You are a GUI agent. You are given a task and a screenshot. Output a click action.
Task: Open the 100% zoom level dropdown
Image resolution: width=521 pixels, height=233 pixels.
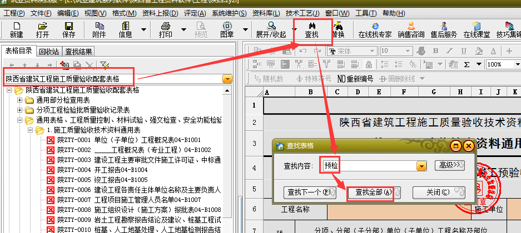[516, 64]
